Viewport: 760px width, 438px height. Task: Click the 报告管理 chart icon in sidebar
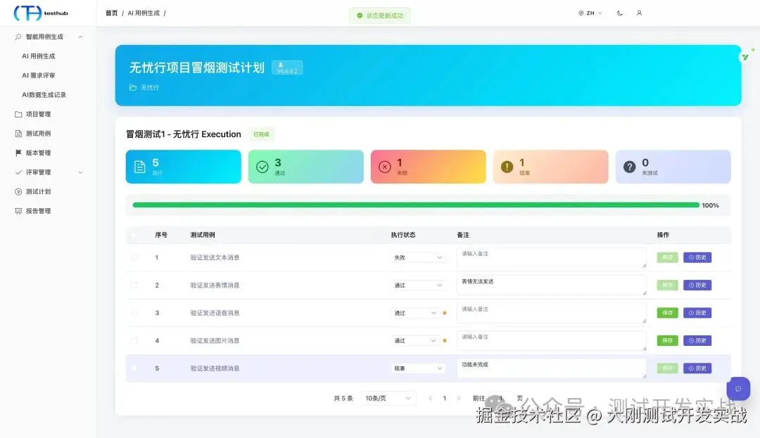18,211
